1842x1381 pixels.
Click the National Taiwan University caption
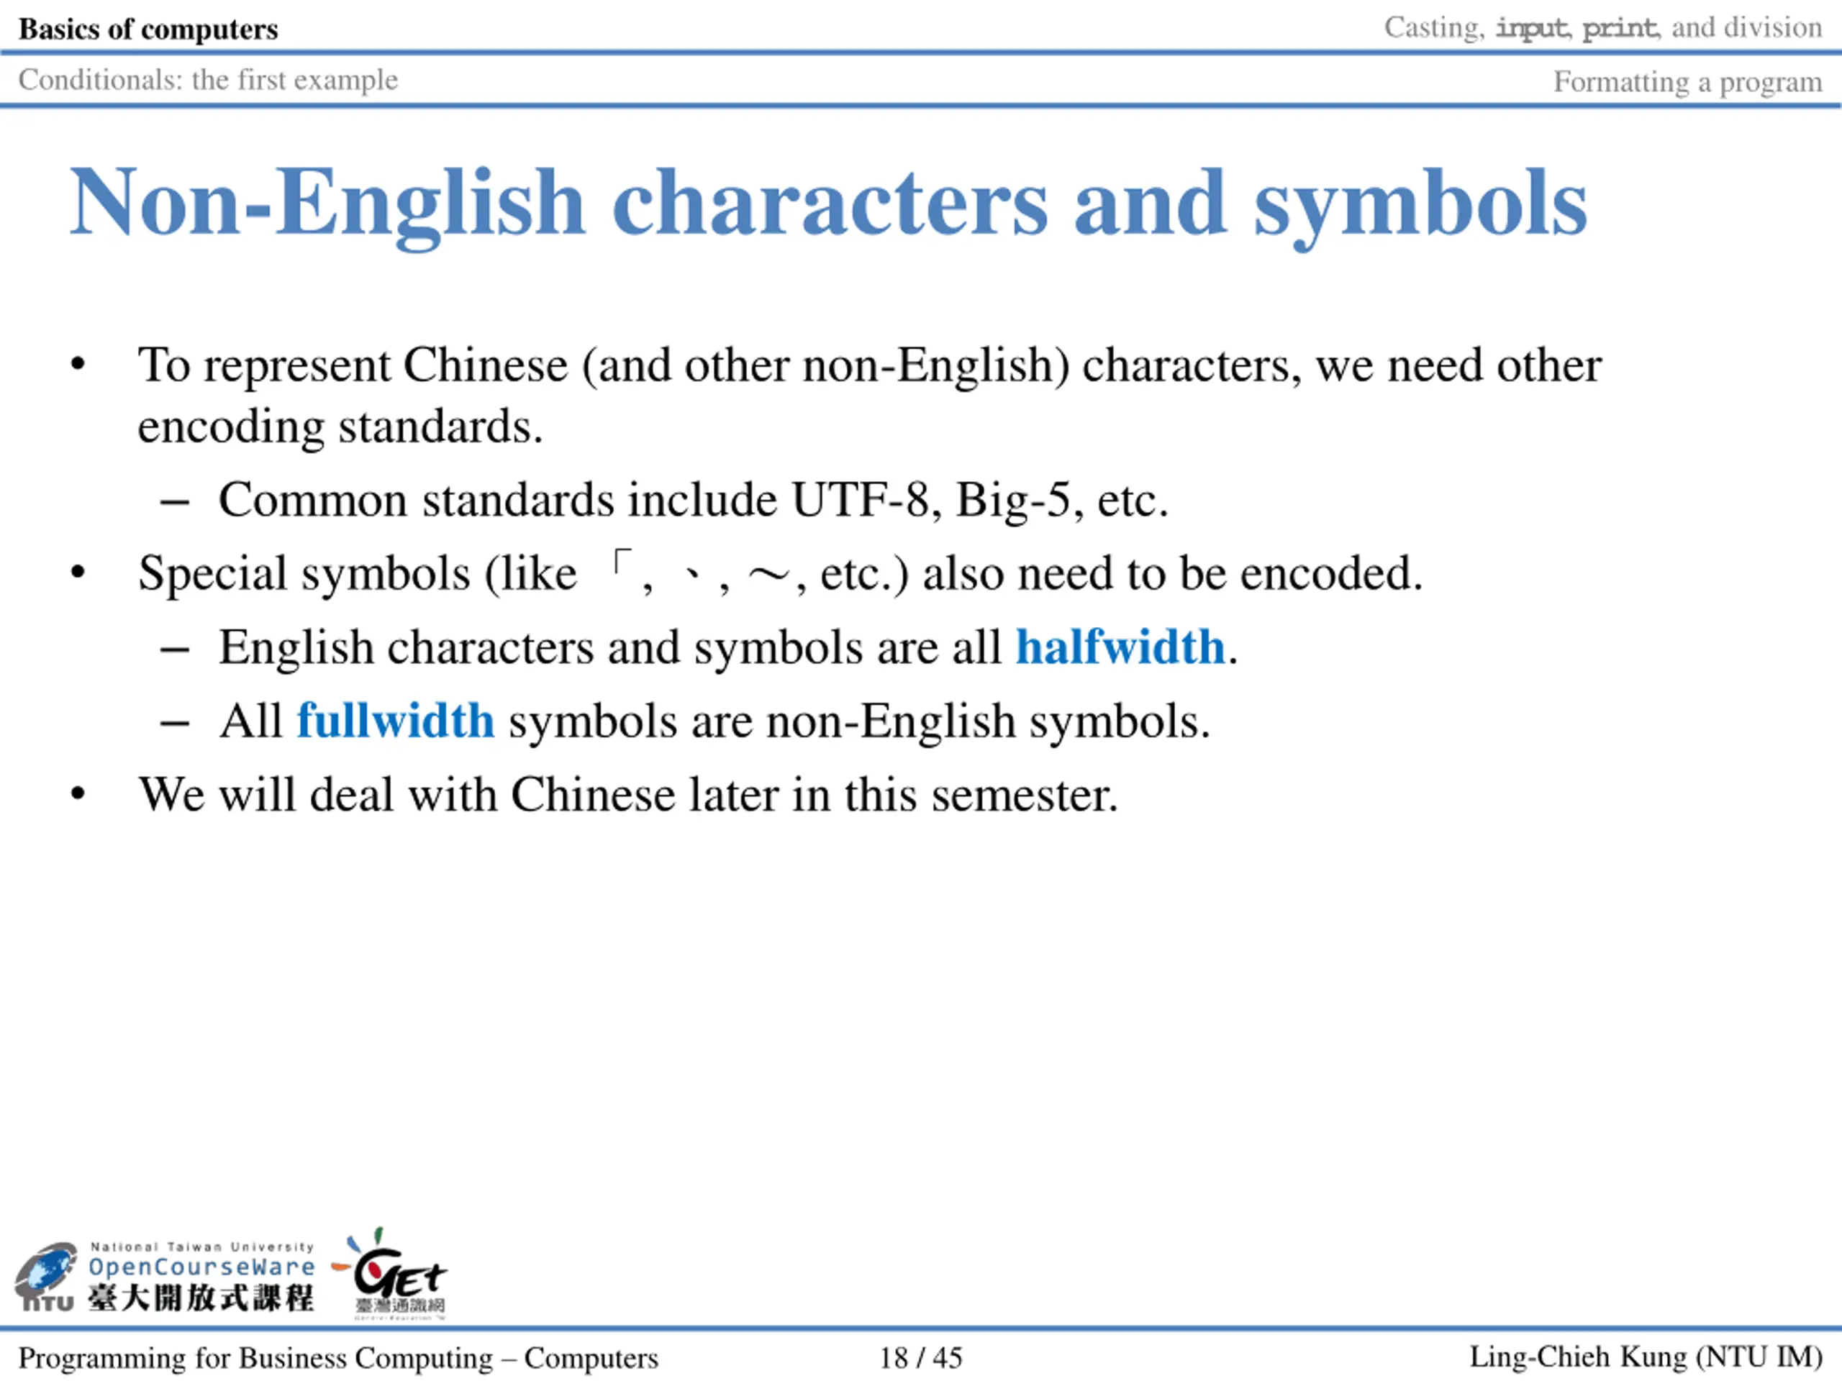(x=201, y=1246)
